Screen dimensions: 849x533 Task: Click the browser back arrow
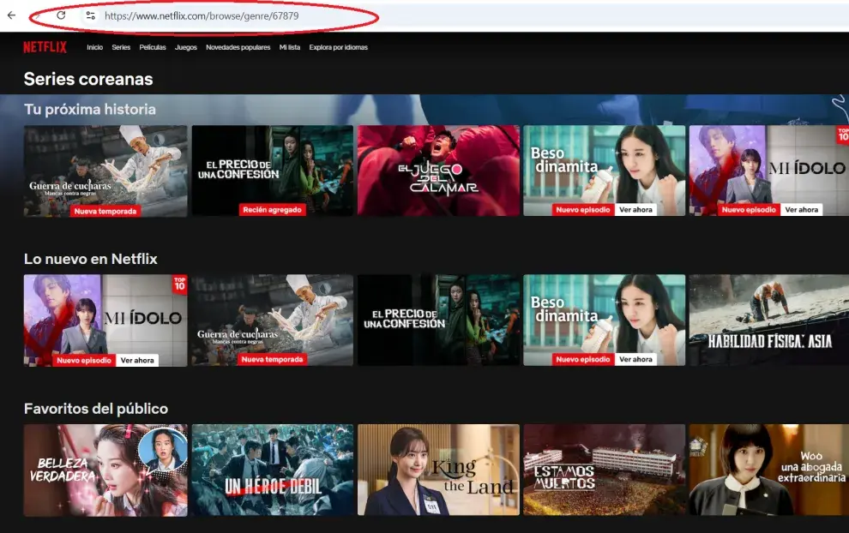pyautogui.click(x=10, y=15)
